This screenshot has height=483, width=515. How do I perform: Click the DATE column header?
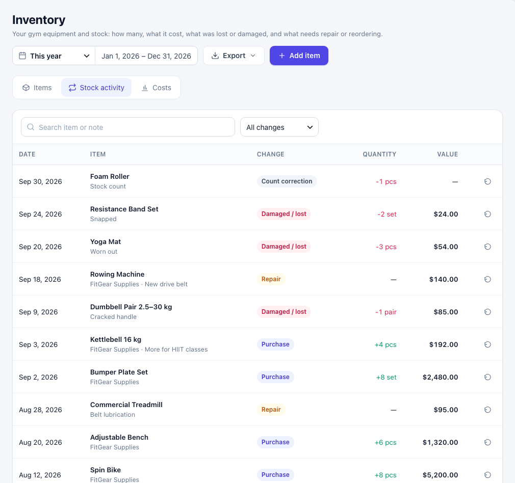pos(27,154)
